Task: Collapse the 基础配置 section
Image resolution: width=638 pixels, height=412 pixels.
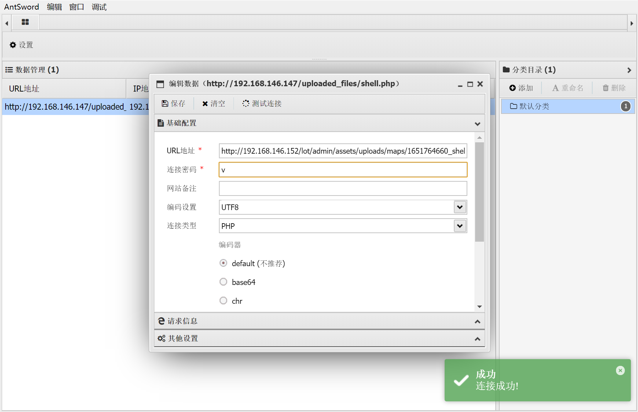Action: [477, 123]
